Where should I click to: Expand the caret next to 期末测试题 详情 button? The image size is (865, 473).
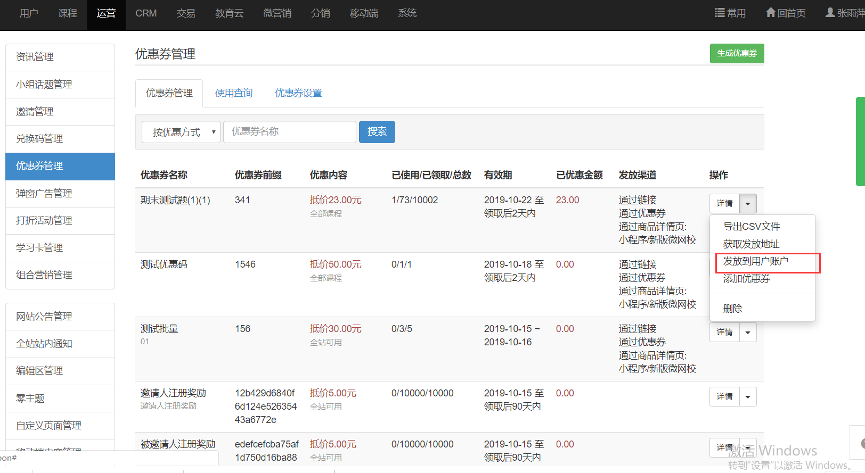pos(748,204)
